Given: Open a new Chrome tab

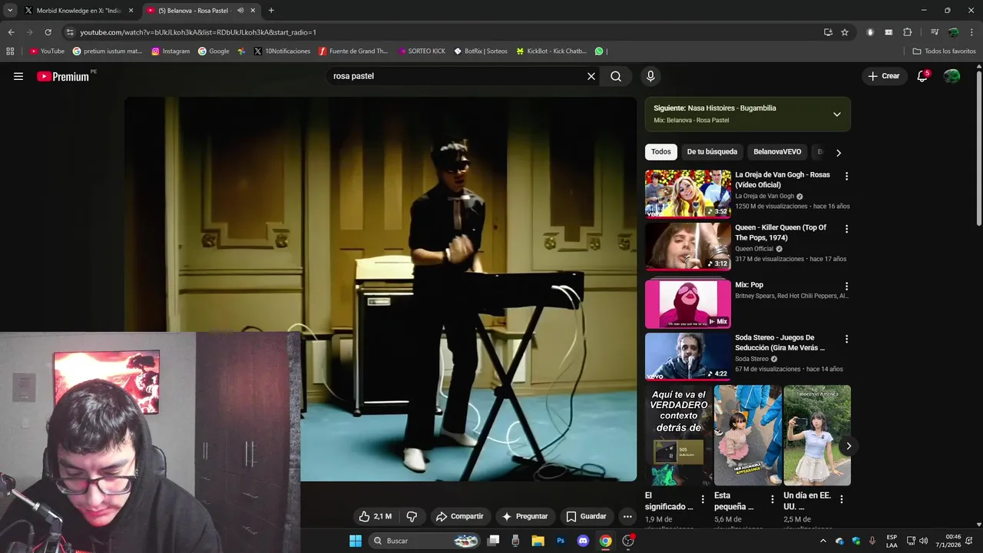Looking at the screenshot, I should [271, 11].
